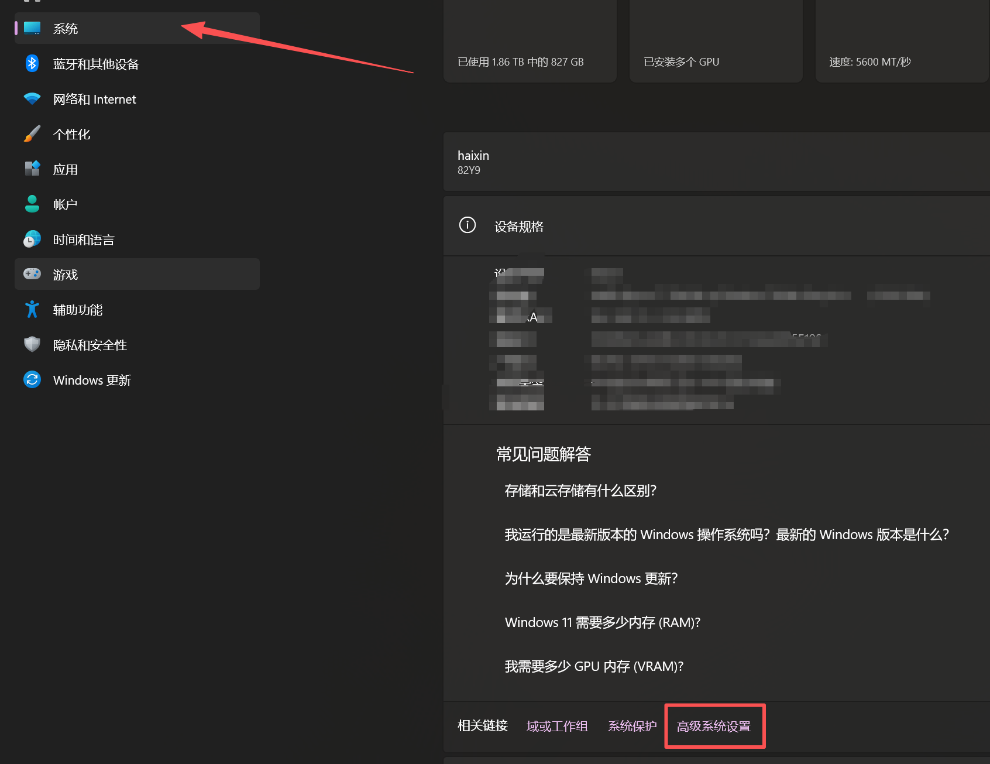Open the 系统保护 link

pyautogui.click(x=632, y=726)
